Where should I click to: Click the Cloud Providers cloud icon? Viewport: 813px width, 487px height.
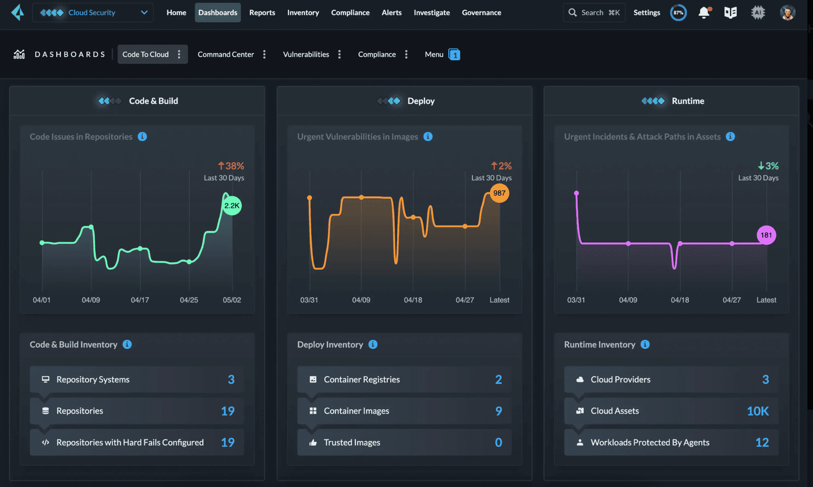[x=580, y=380]
